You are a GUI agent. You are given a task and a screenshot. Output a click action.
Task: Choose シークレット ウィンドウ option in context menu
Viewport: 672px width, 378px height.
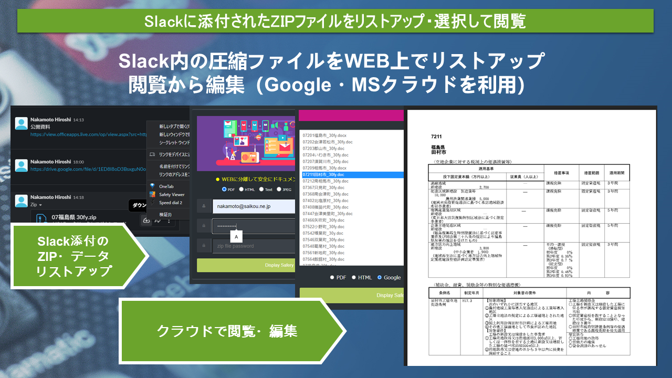pos(174,142)
